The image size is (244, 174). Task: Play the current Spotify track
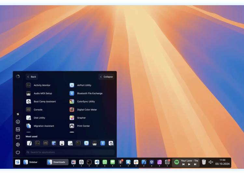click(x=189, y=164)
